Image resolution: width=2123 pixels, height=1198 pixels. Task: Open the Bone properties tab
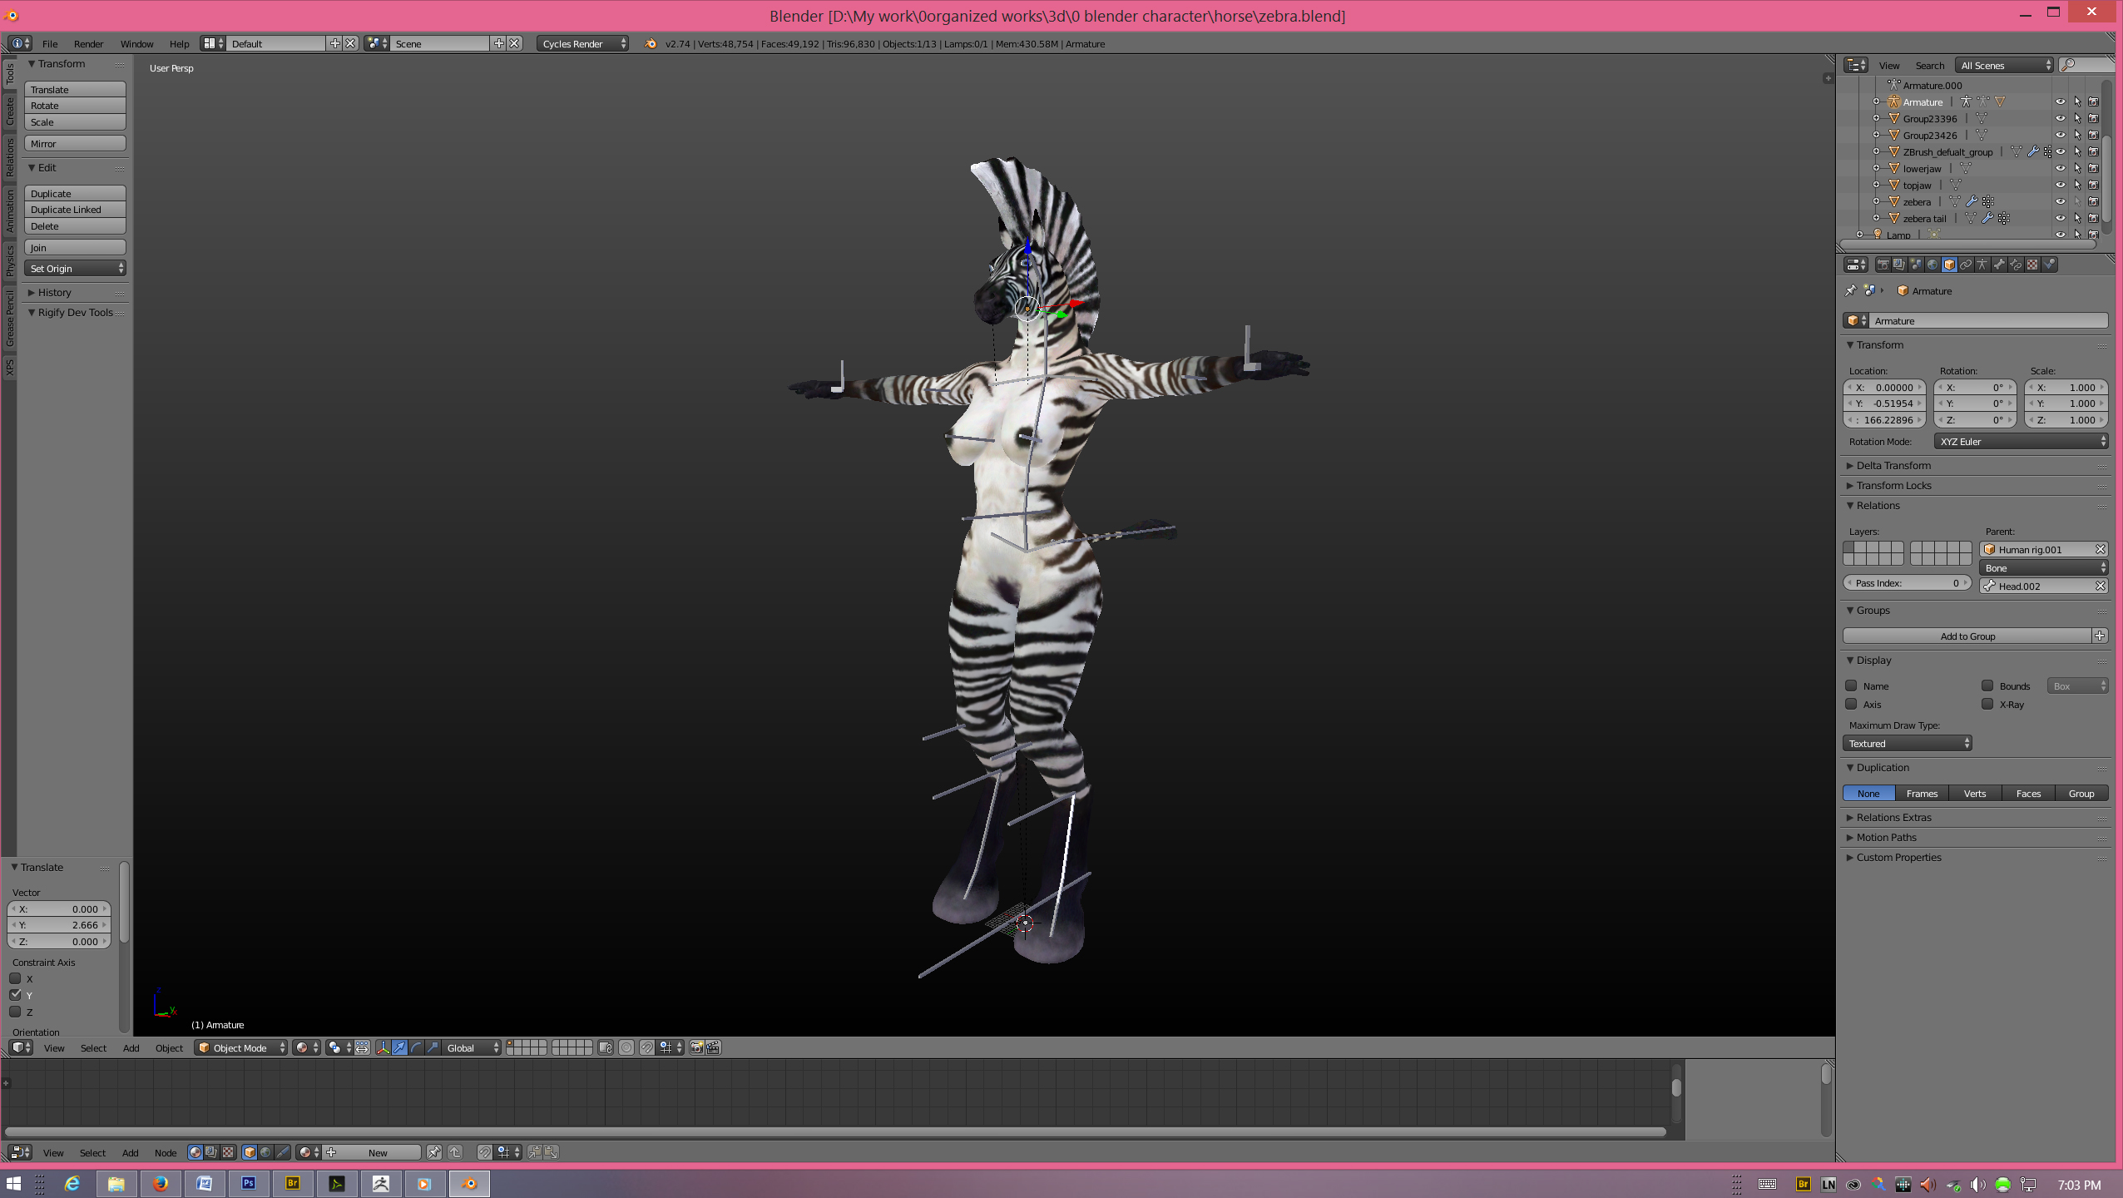pos(1999,265)
